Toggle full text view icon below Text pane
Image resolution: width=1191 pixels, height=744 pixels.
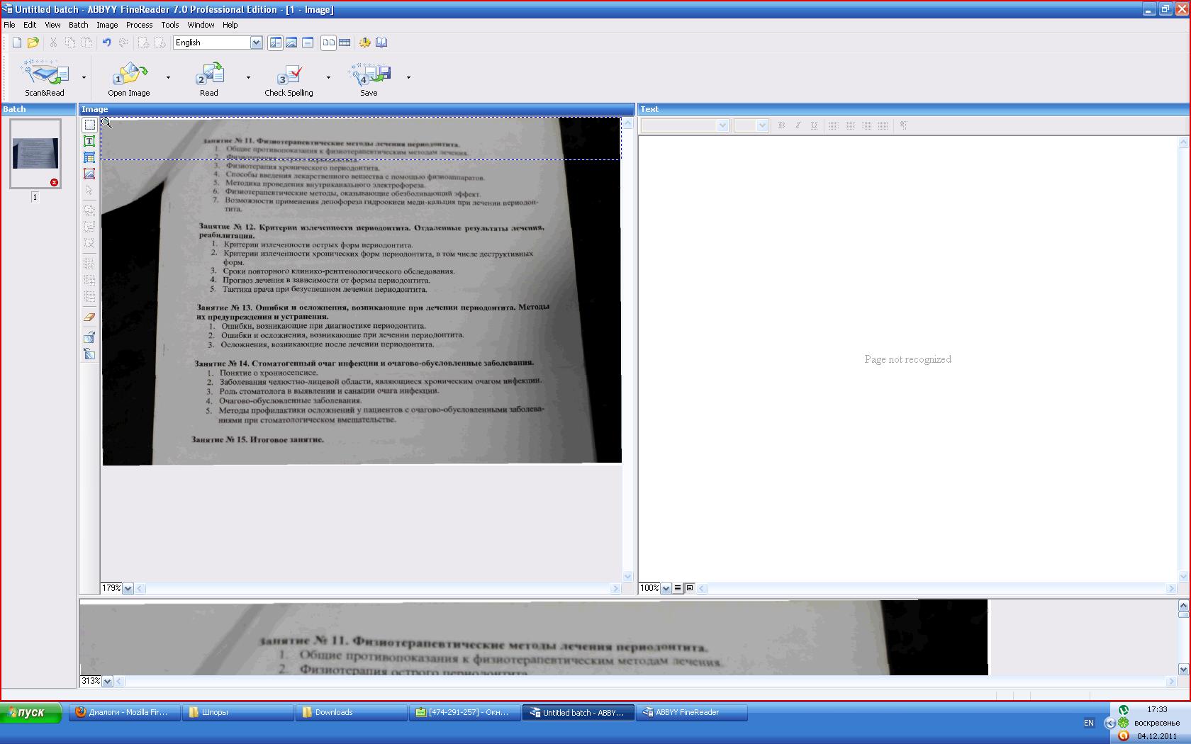tap(678, 588)
